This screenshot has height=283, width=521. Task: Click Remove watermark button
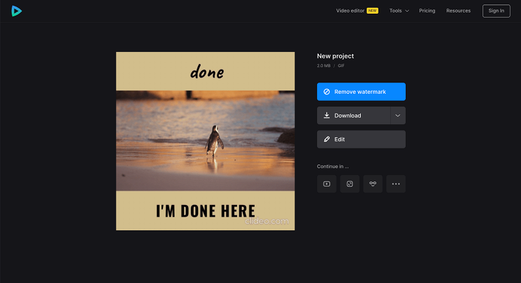click(x=361, y=92)
